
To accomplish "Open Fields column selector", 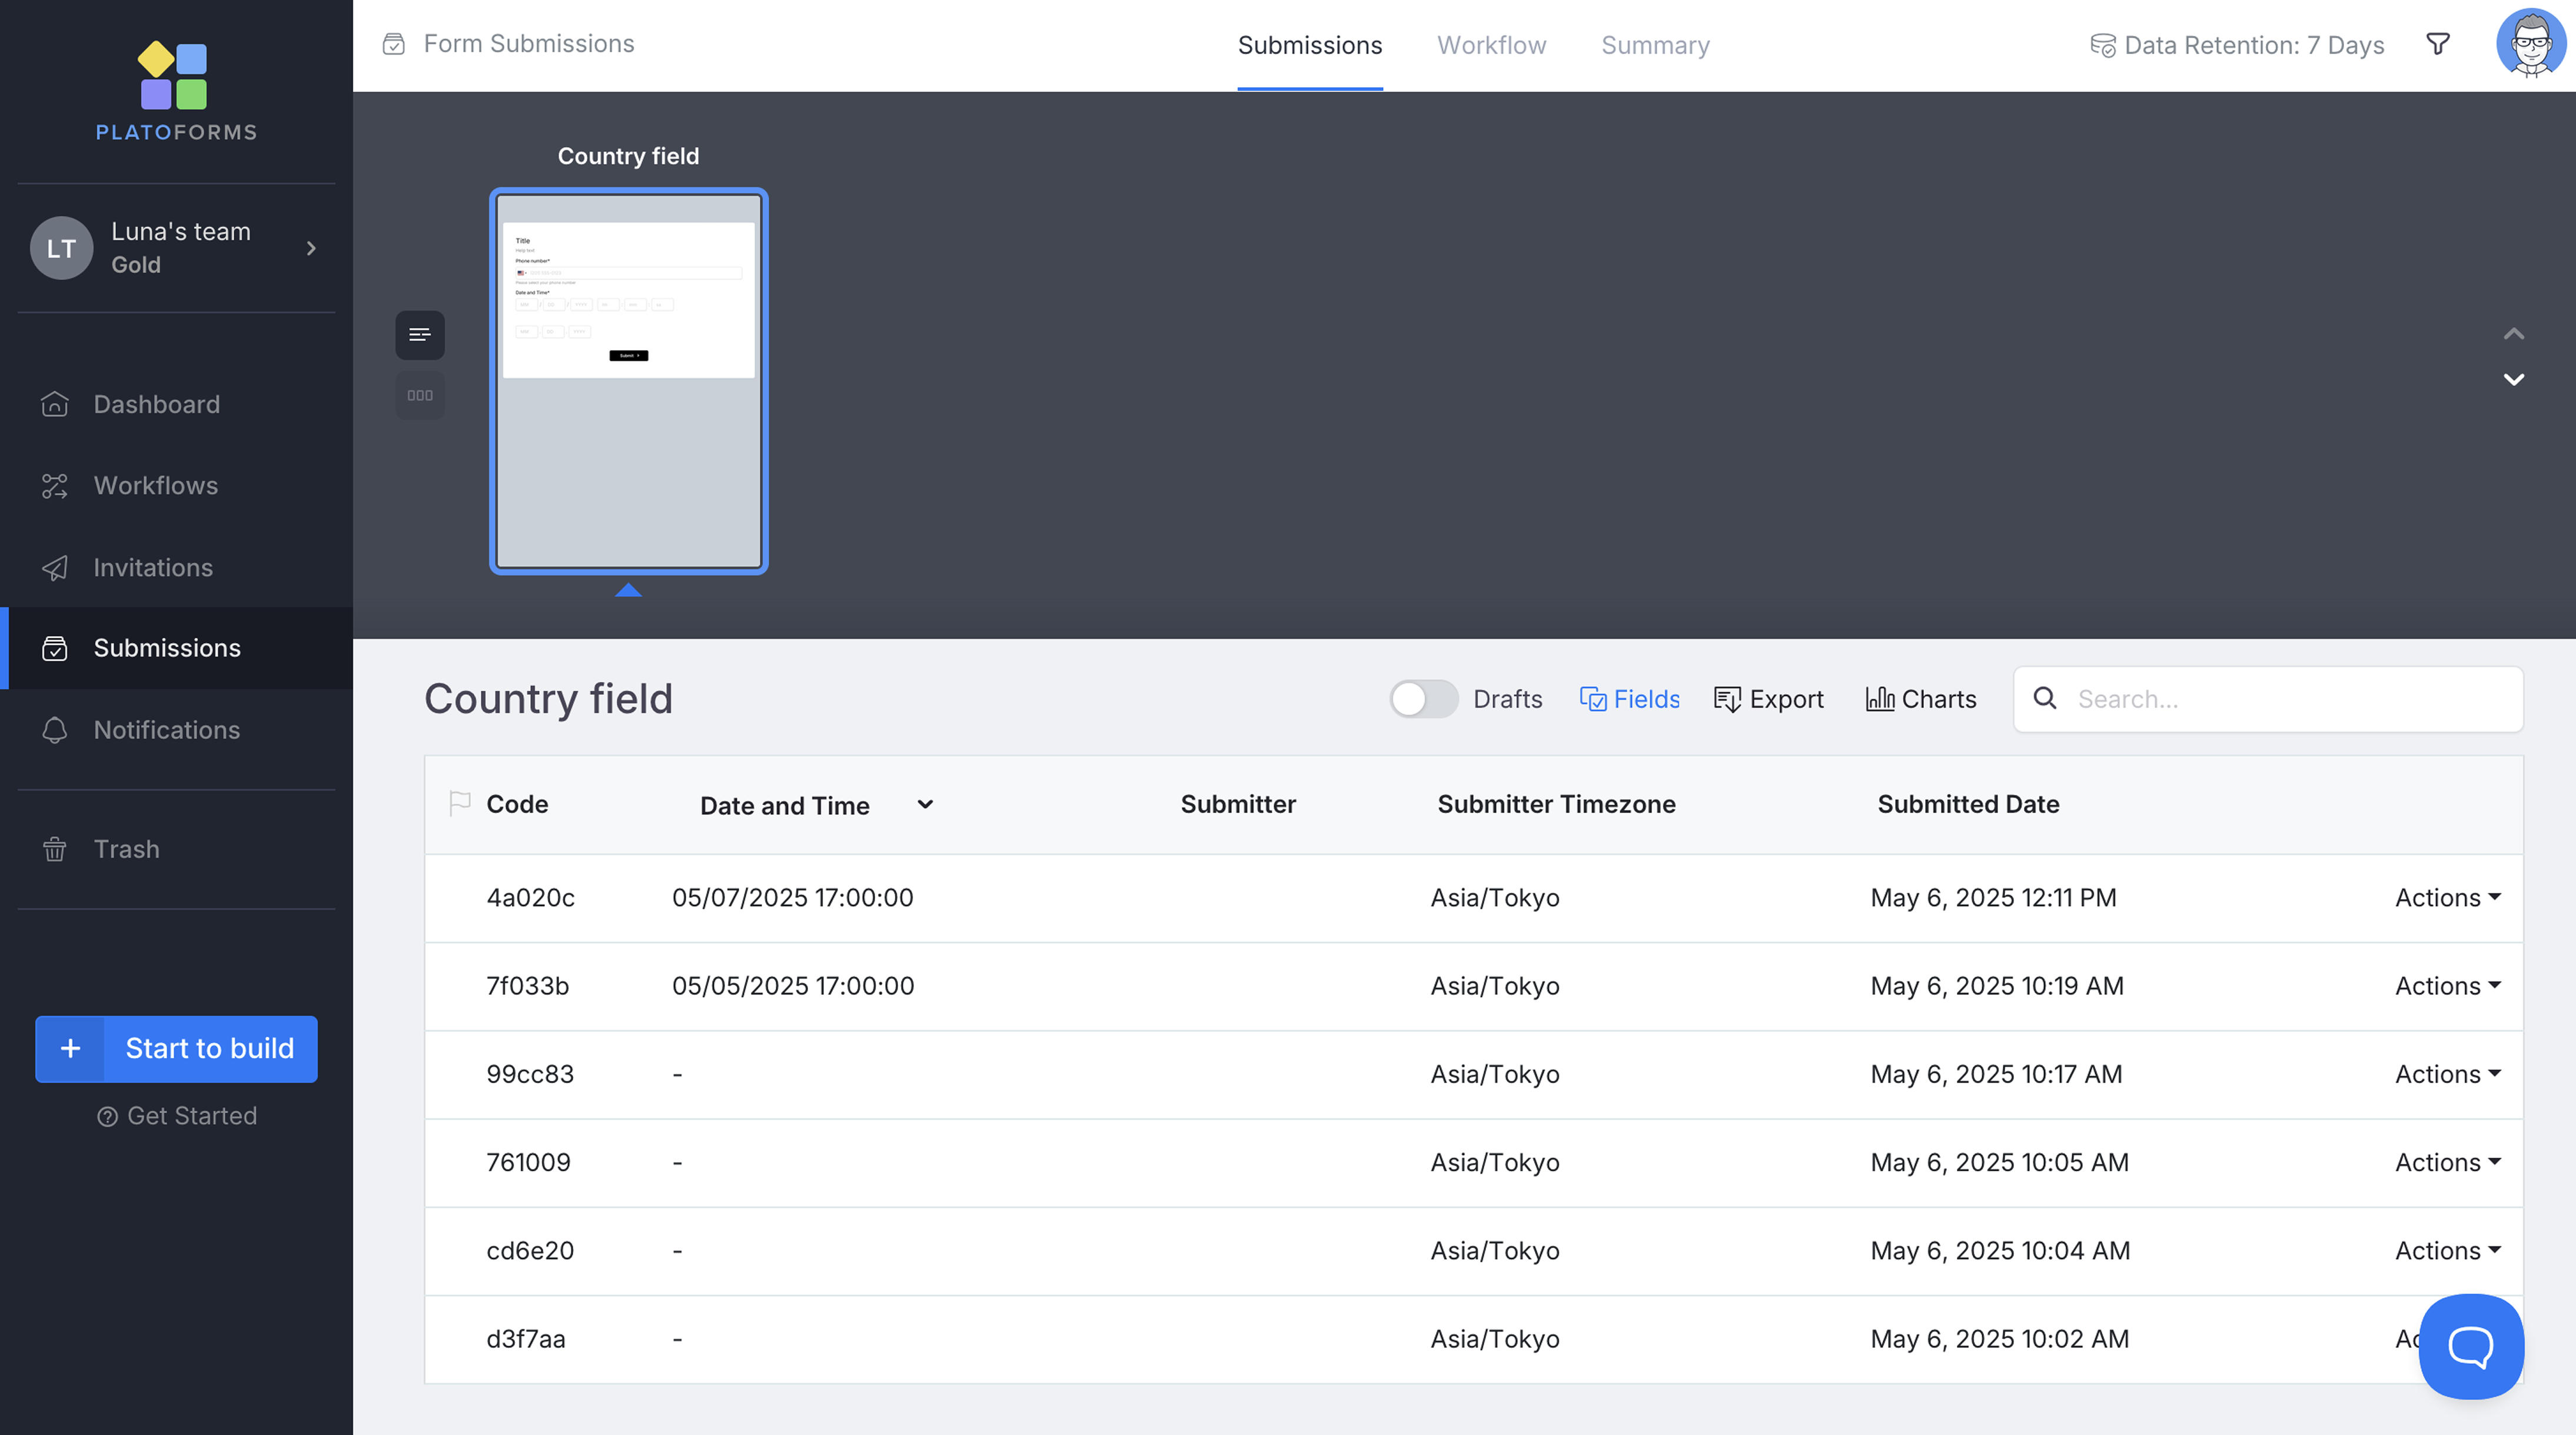I will click(1630, 699).
